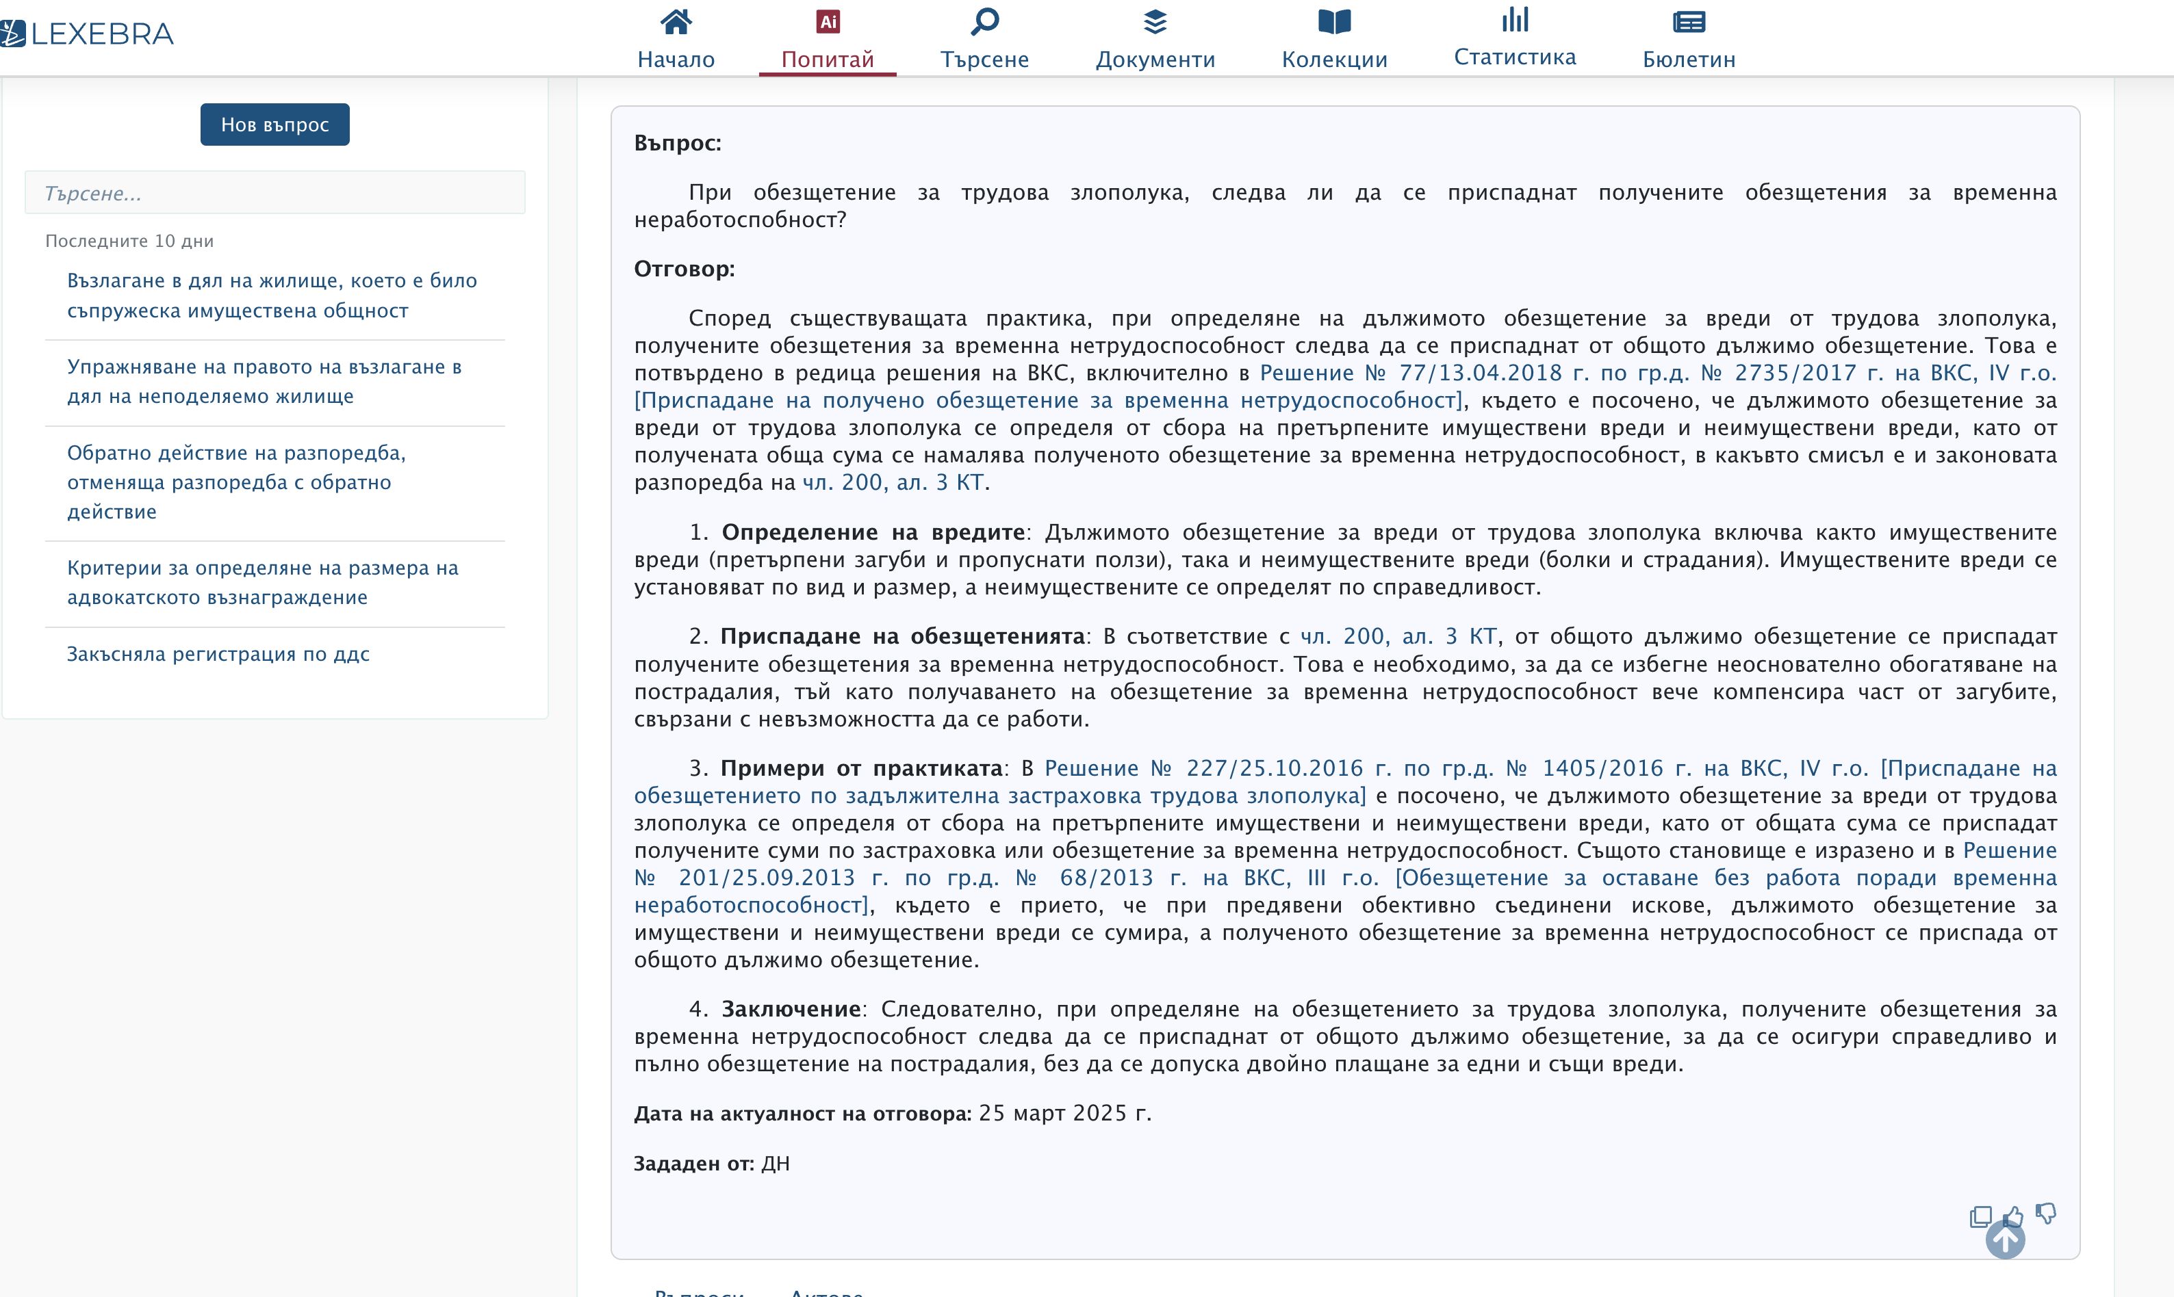The image size is (2174, 1297).
Task: Click the LEXEBRA logo
Action: pos(88,34)
